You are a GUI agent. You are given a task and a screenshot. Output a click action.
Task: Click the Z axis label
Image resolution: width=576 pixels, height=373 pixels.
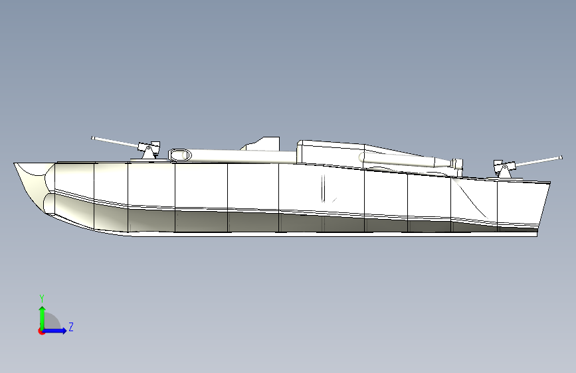click(71, 327)
